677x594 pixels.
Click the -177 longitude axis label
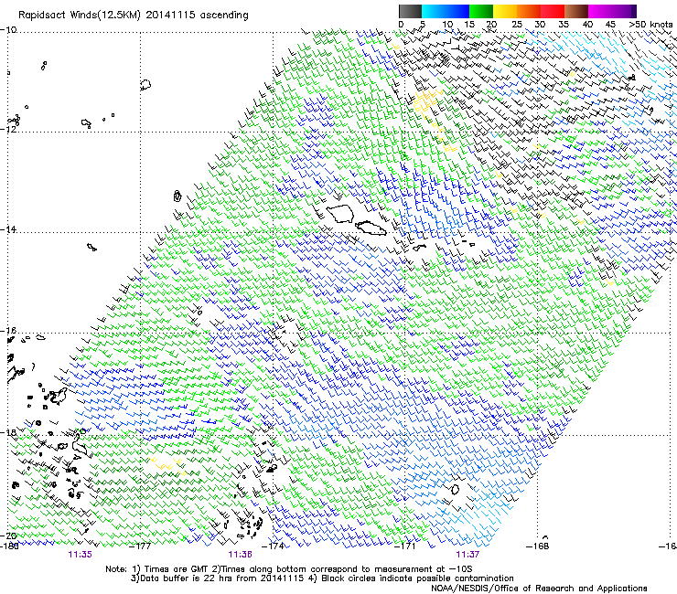(140, 546)
